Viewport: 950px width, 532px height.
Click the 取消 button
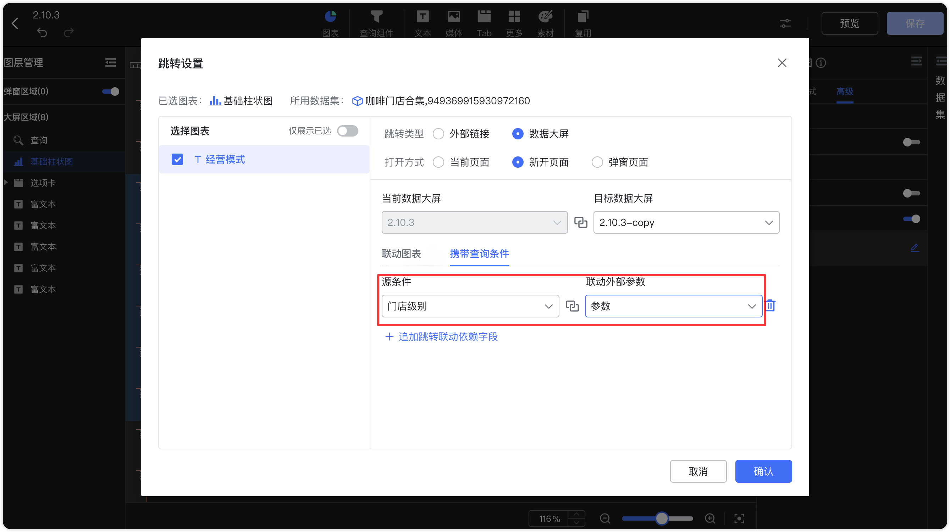(x=698, y=471)
